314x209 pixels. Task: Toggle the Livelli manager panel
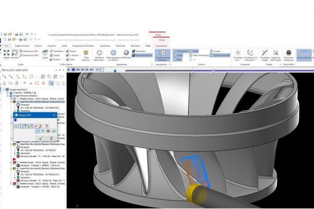point(194,51)
